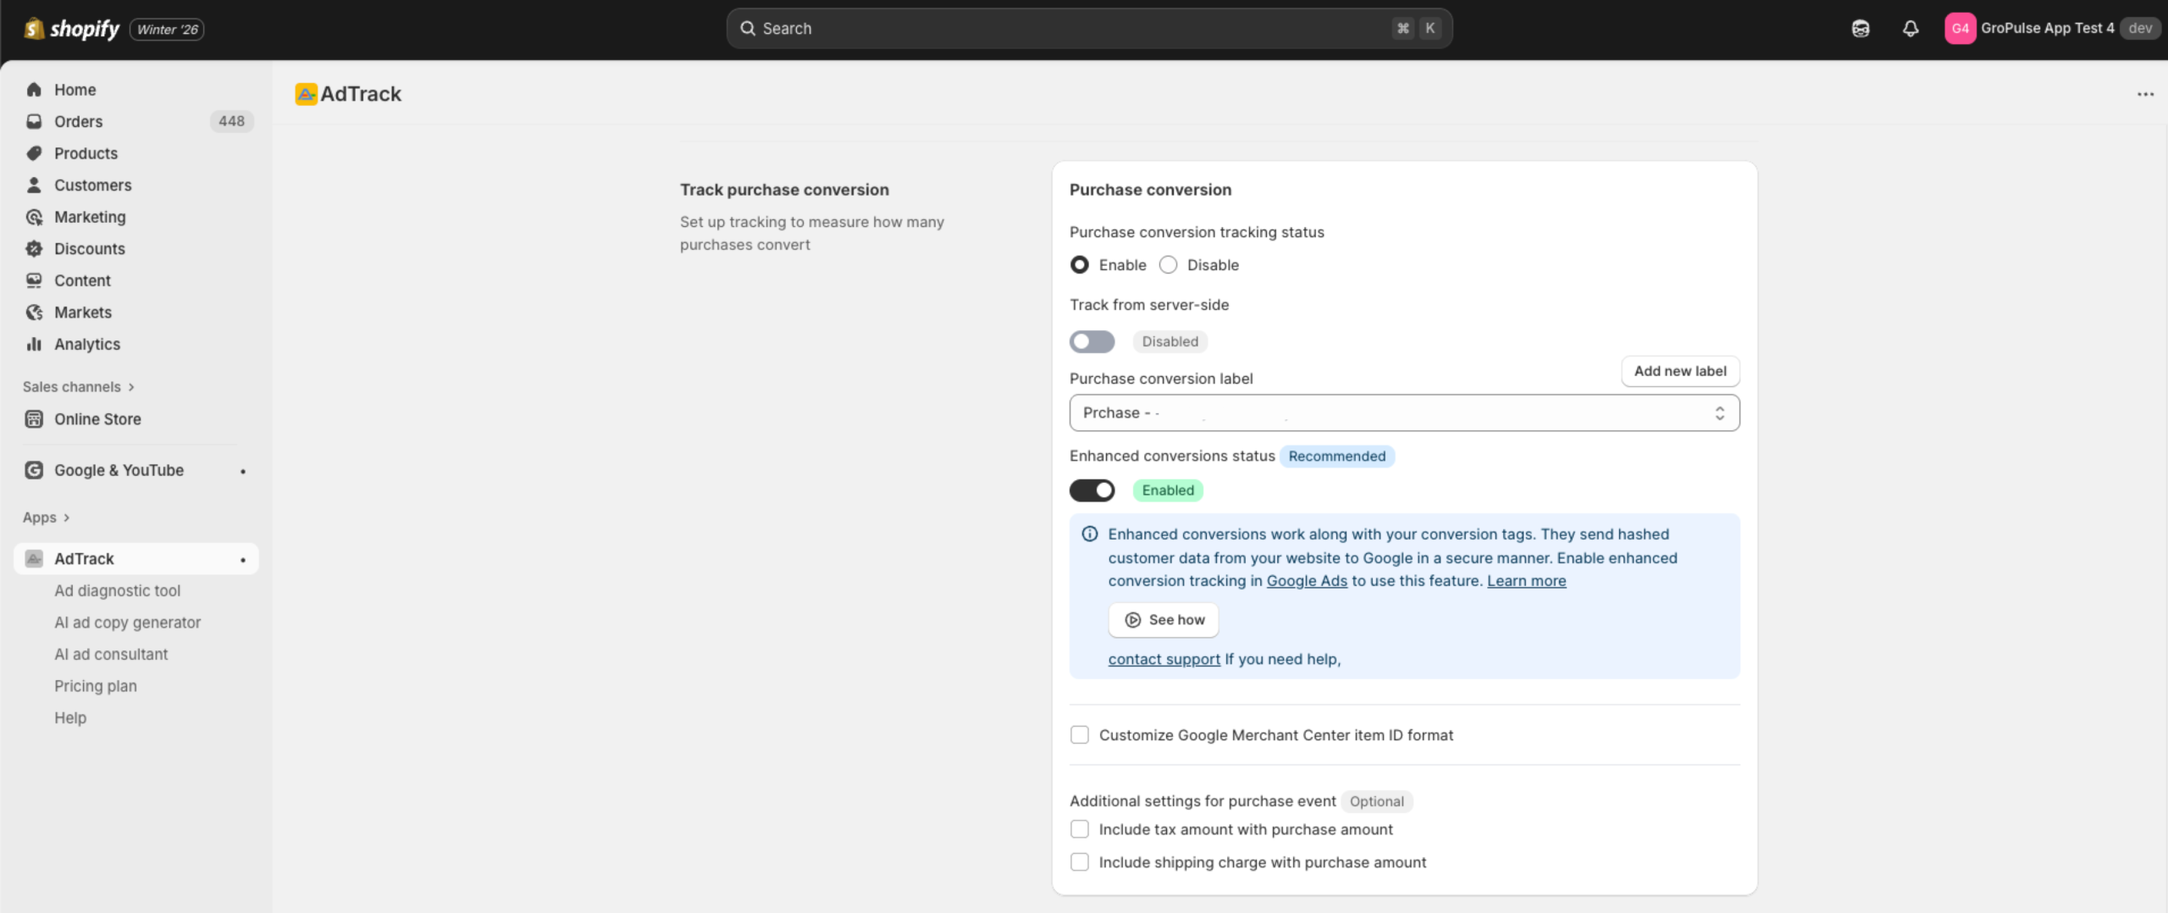Viewport: 2168px width, 913px height.
Task: Open the Analytics section
Action: [x=33, y=344]
